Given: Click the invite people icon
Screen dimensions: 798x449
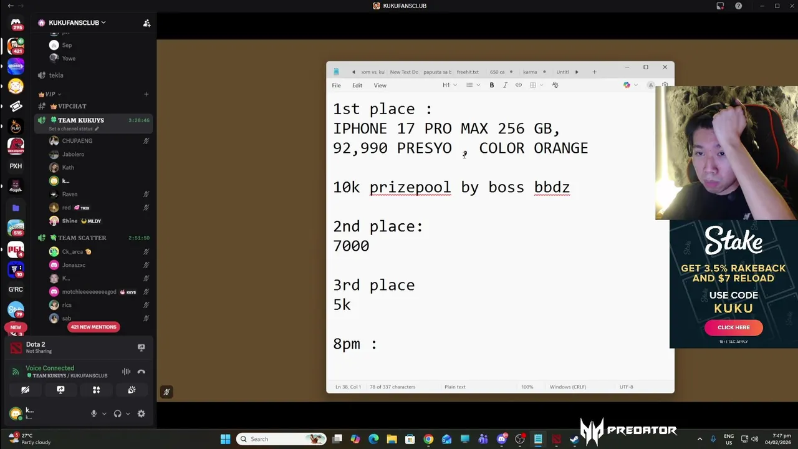Looking at the screenshot, I should click(147, 23).
